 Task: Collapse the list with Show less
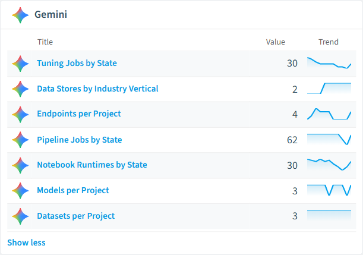(x=26, y=243)
